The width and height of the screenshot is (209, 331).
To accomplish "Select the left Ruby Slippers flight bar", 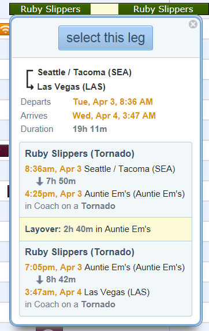I will point(50,9).
